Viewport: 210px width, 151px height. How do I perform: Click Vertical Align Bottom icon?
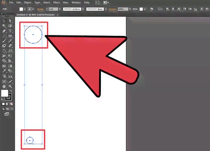195,9
